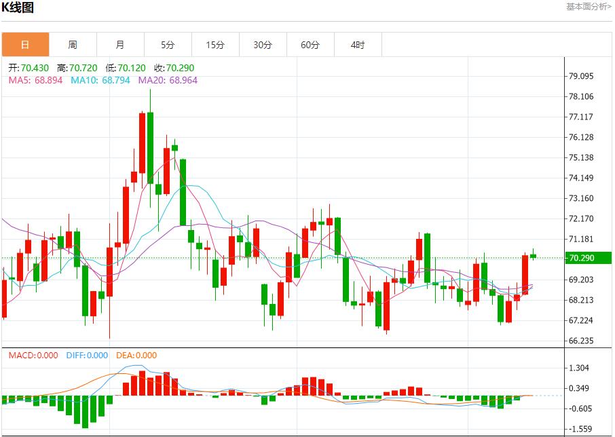Click the green 70.290 current price tag
Image resolution: width=615 pixels, height=437 pixels.
[589, 258]
